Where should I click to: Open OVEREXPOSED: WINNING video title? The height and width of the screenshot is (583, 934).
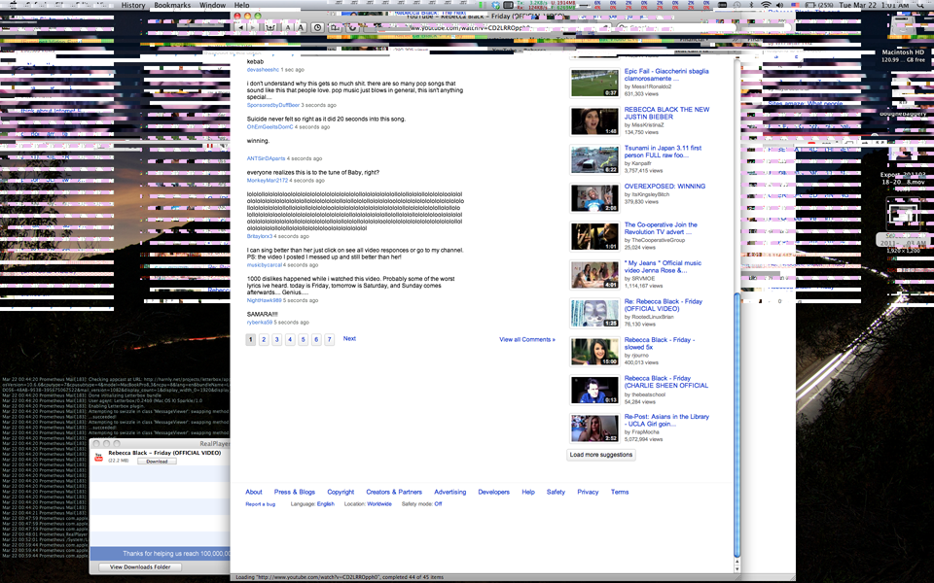pyautogui.click(x=665, y=187)
